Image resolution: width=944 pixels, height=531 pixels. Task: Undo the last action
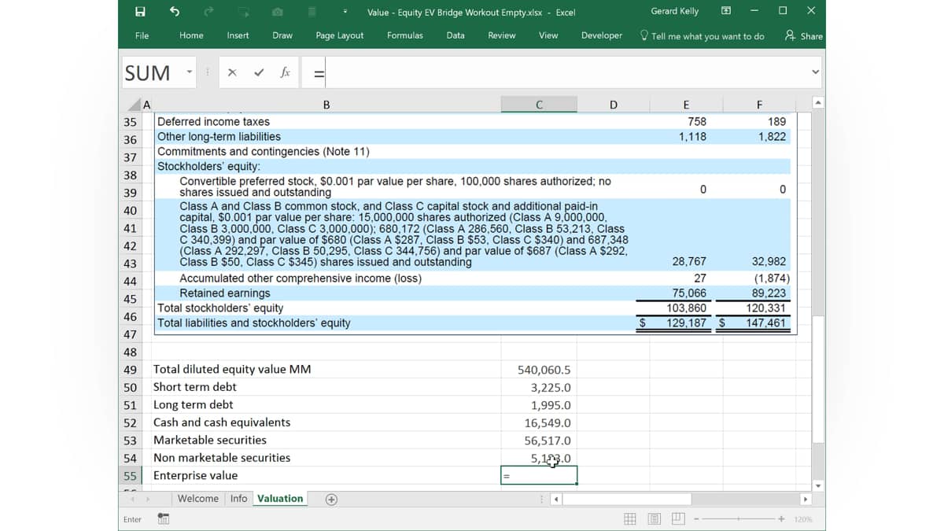pos(174,11)
